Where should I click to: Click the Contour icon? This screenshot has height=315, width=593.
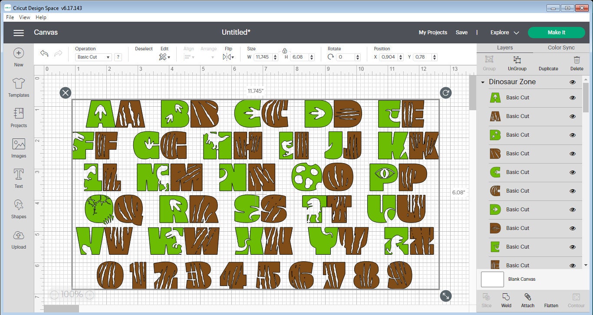point(576,299)
